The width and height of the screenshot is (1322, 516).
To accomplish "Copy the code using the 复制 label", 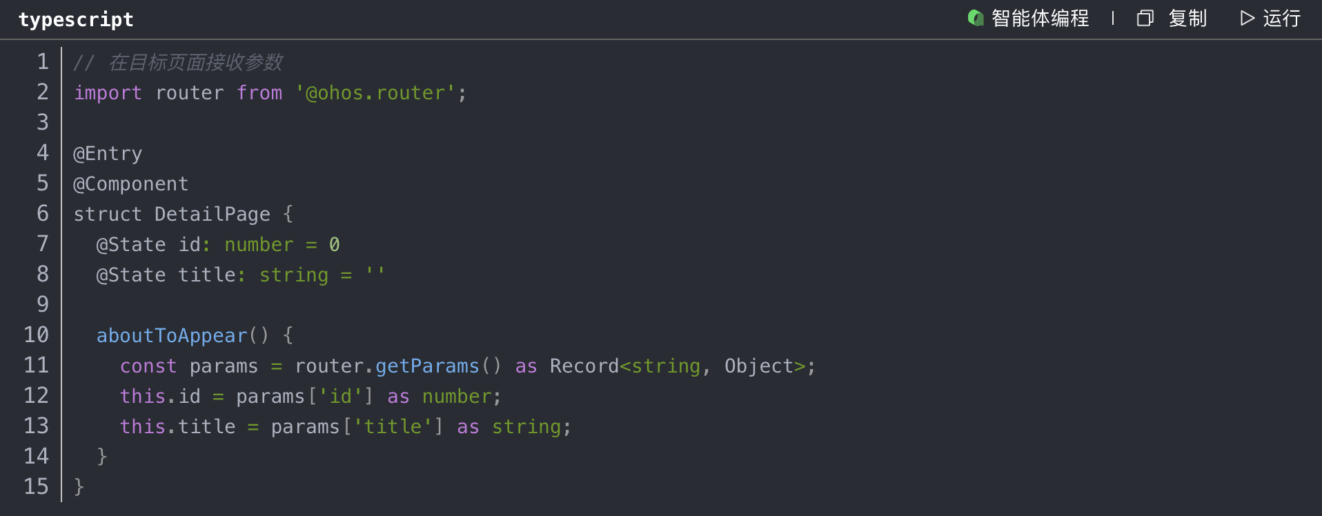I will pyautogui.click(x=1187, y=18).
